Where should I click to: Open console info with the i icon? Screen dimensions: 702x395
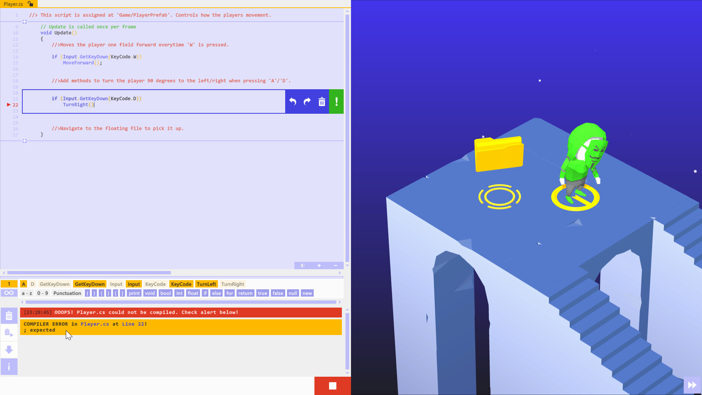9,366
